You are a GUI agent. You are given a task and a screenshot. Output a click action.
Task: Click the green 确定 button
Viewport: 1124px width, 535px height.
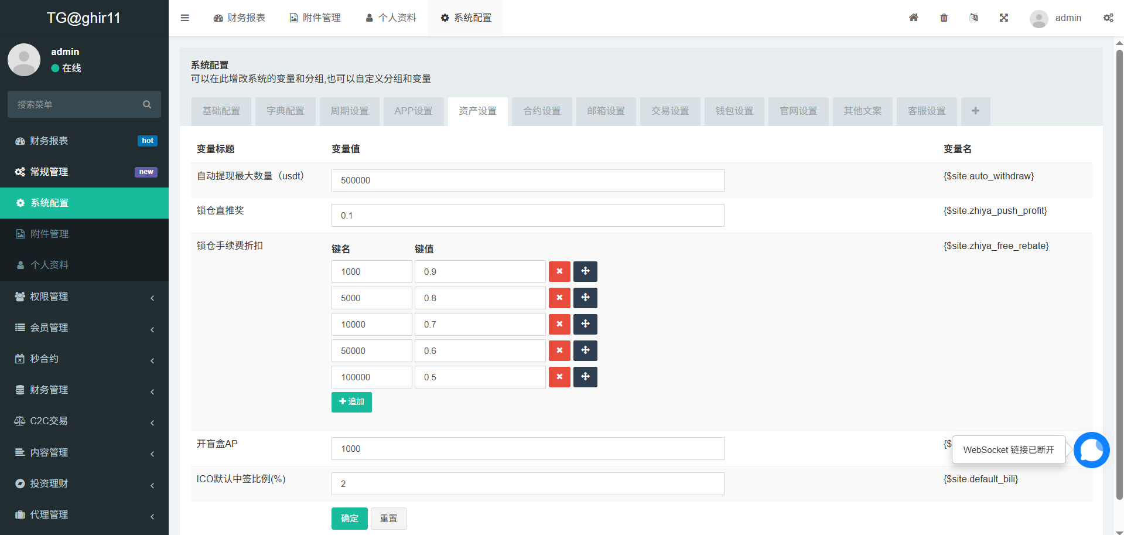coord(349,519)
